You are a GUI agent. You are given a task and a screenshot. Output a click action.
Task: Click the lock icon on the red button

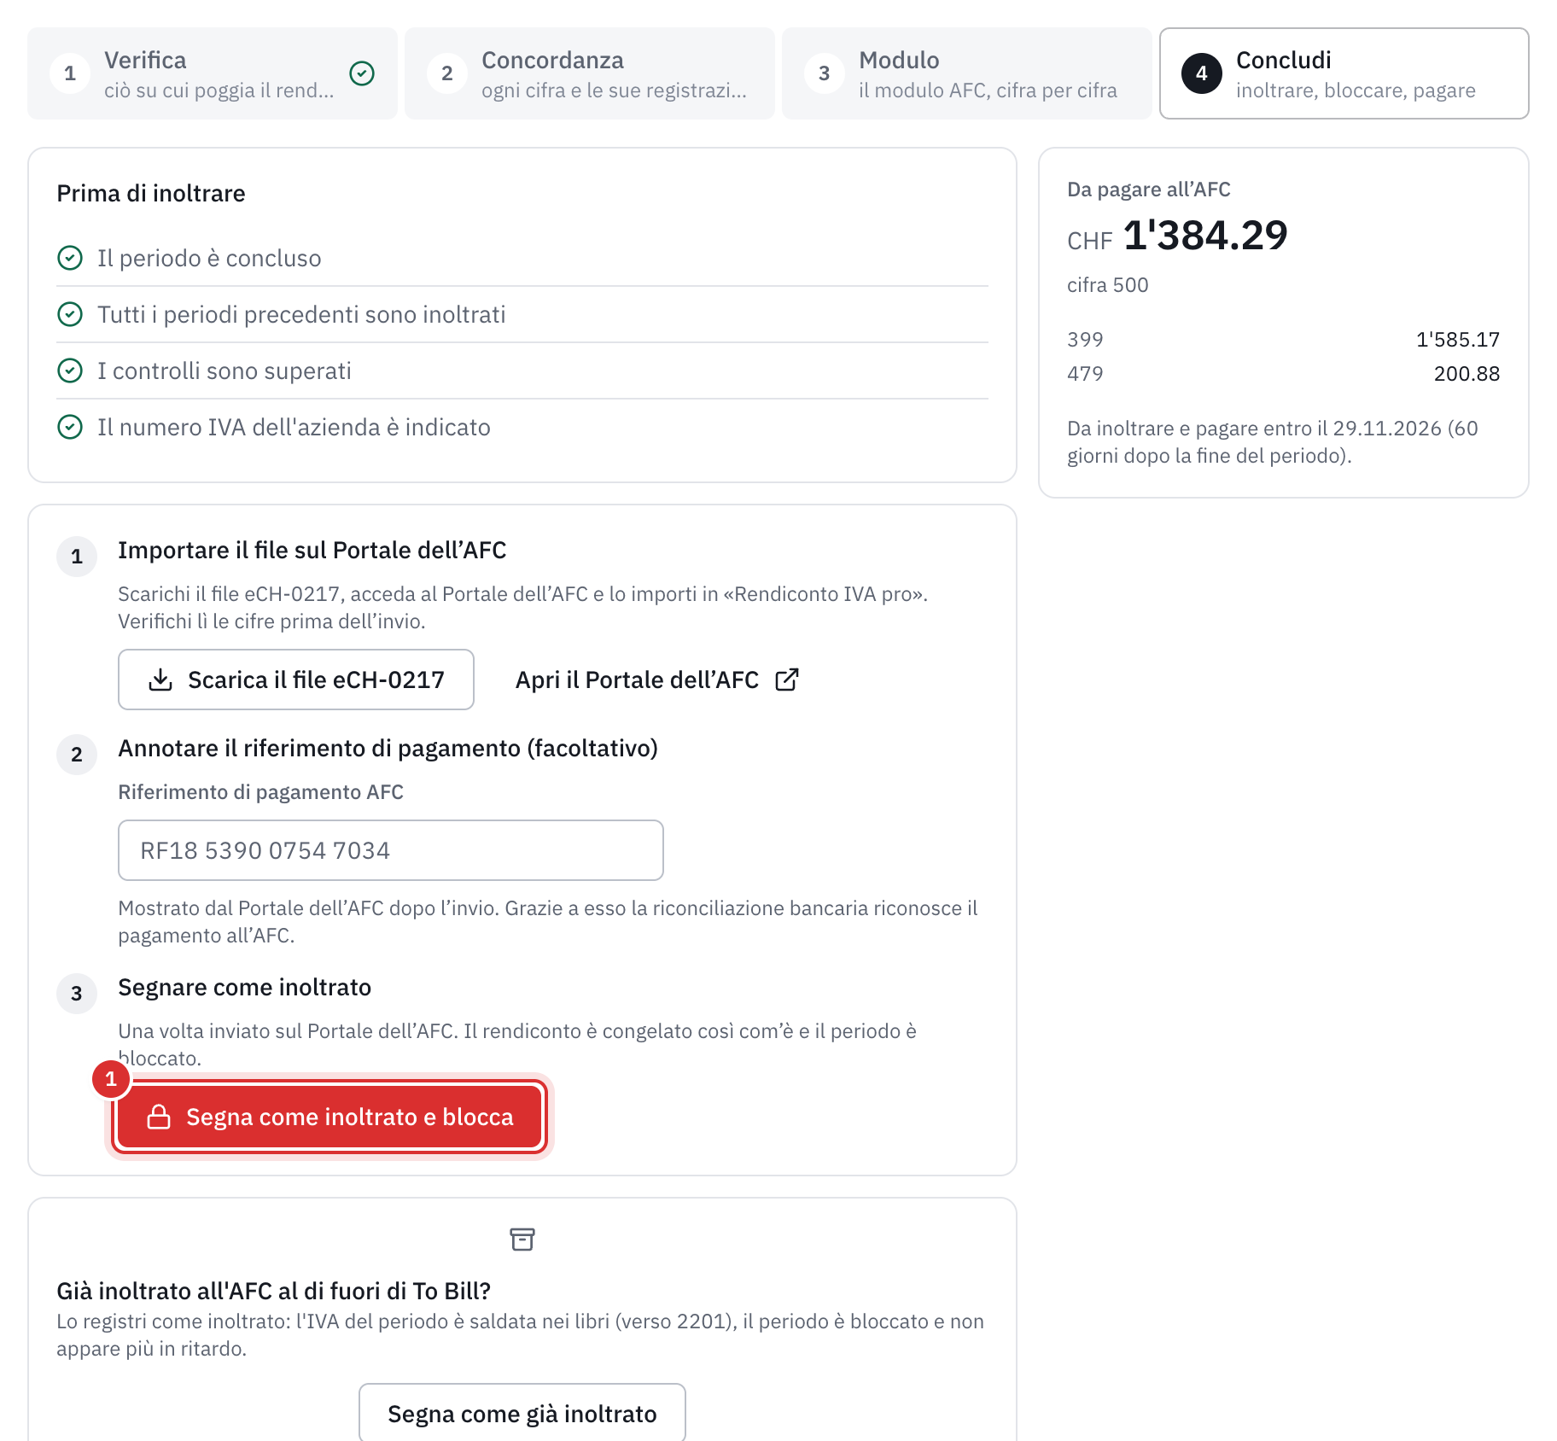(x=159, y=1117)
